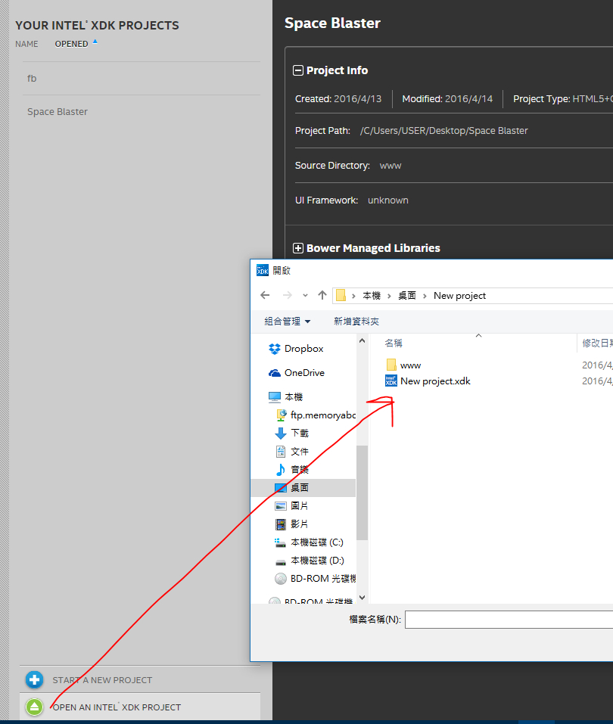Image resolution: width=613 pixels, height=724 pixels.
Task: Click the folder icon in address bar
Action: coord(341,295)
